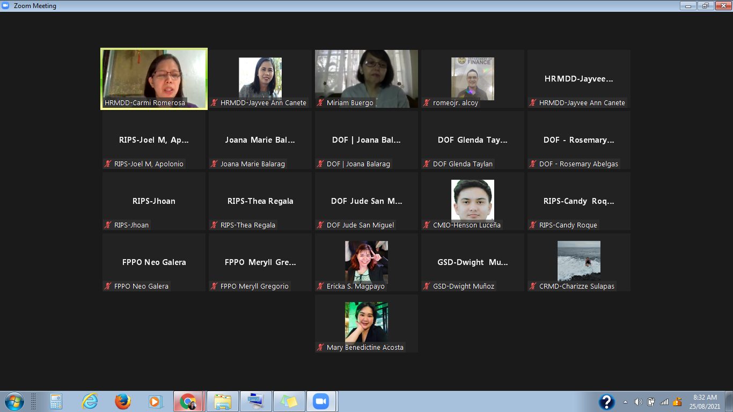Select HRMDD-Carmi Romerosa's active video tile

pos(154,79)
